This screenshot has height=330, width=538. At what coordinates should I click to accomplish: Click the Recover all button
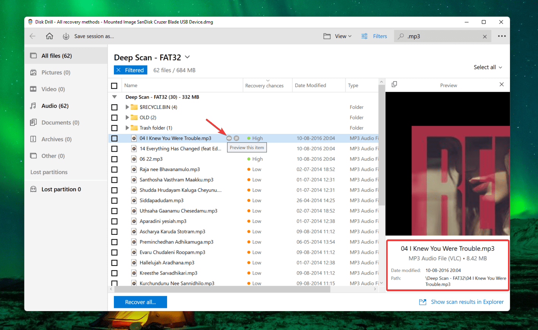pyautogui.click(x=140, y=302)
